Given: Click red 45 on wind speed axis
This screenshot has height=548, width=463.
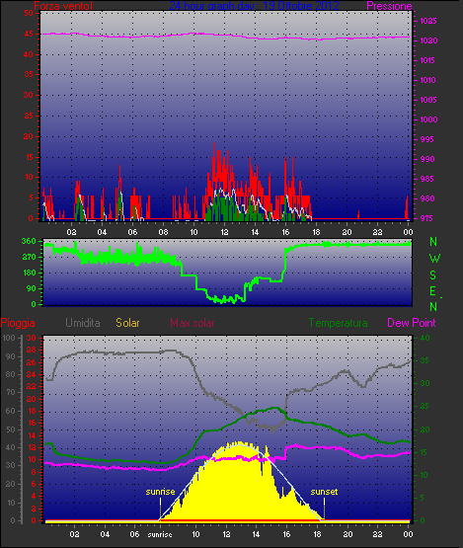Looking at the screenshot, I should (x=29, y=34).
